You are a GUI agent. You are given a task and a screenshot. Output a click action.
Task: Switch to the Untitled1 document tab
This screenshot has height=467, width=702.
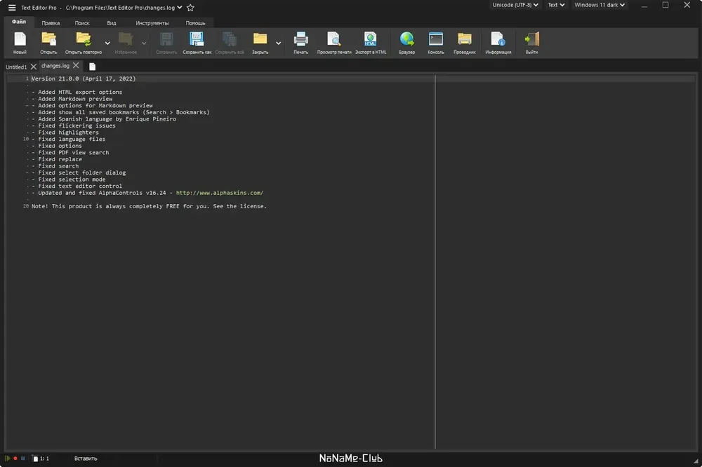[16, 67]
